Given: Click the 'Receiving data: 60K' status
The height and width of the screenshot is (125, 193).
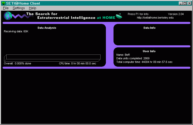Looking at the screenshot, I should (16, 31).
